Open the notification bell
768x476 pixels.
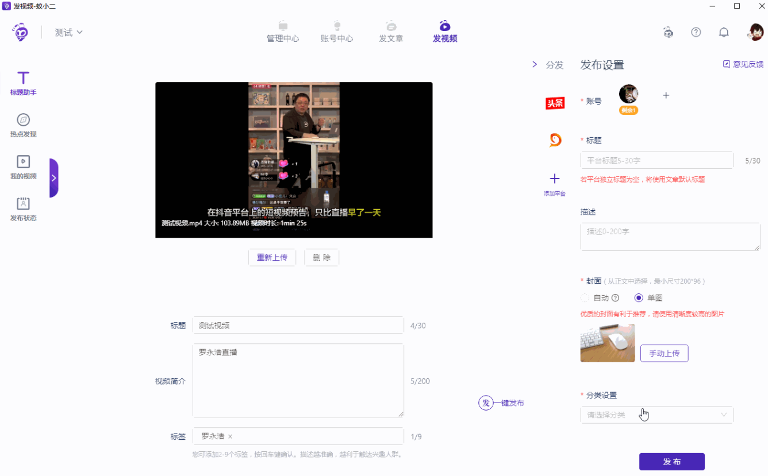tap(724, 32)
